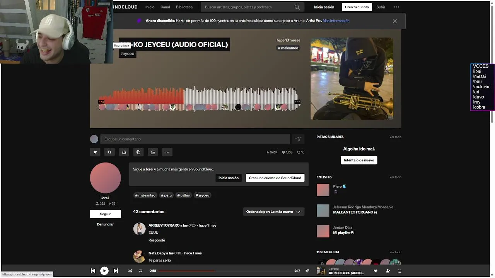This screenshot has height=278, width=495.
Task: Toggle shuffle in the player bar
Action: pyautogui.click(x=130, y=271)
